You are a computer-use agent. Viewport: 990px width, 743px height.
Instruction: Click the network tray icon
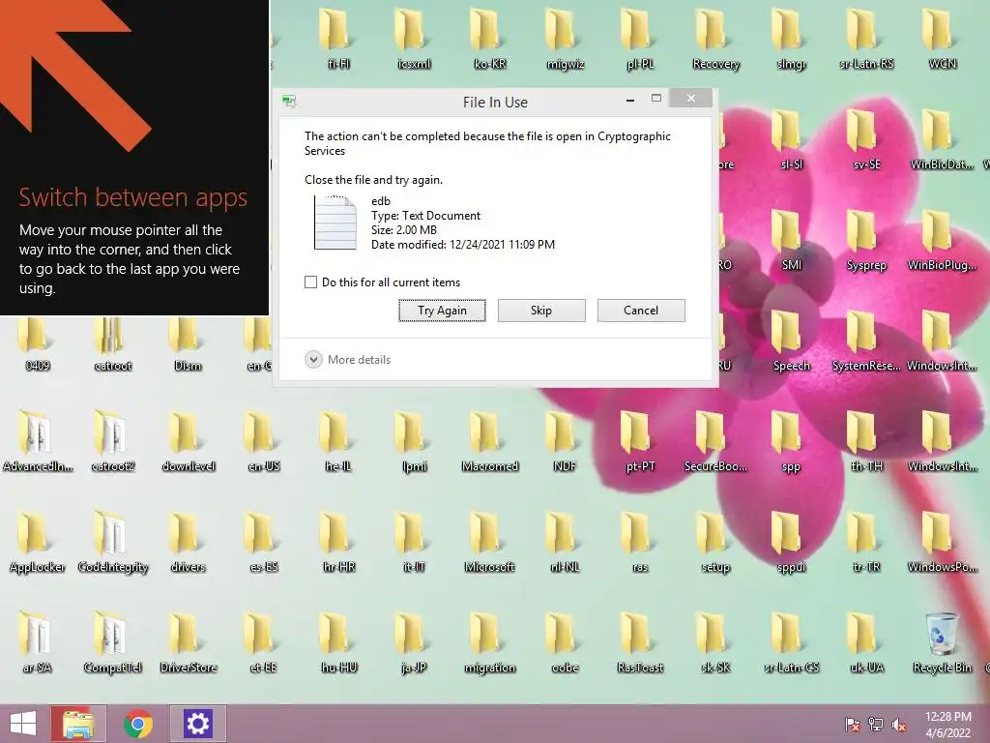click(876, 725)
